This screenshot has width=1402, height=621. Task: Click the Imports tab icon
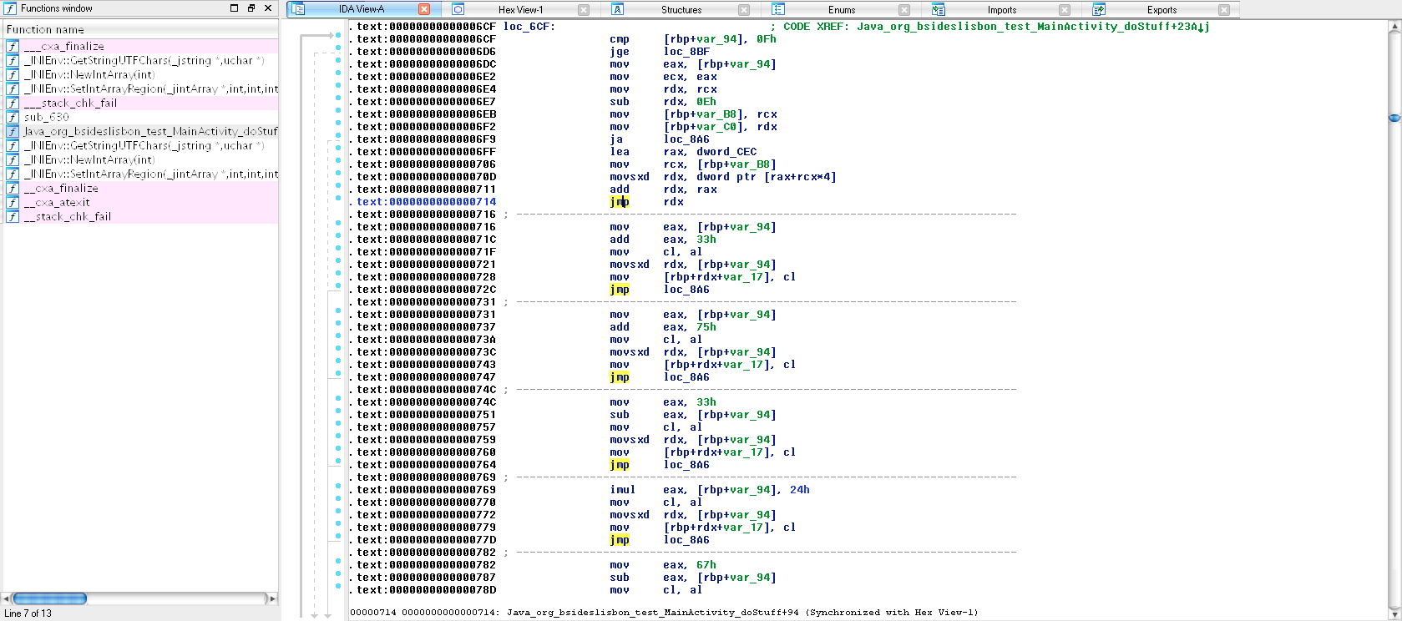[x=939, y=9]
